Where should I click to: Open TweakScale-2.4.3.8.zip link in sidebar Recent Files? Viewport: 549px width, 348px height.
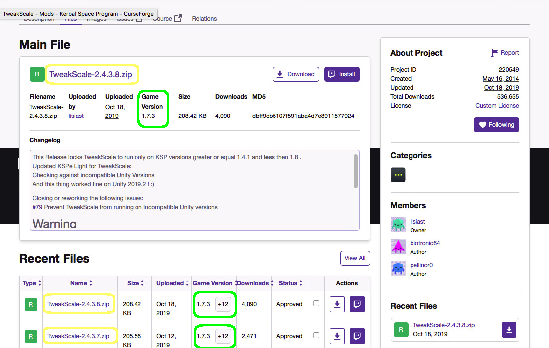[x=444, y=325]
